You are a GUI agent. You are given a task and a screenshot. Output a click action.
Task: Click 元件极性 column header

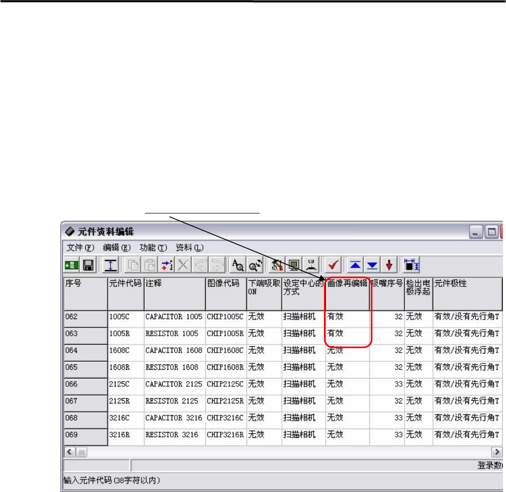468,294
